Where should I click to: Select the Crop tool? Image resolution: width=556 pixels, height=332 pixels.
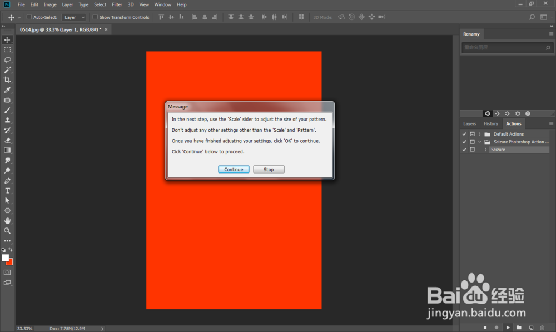[x=7, y=80]
